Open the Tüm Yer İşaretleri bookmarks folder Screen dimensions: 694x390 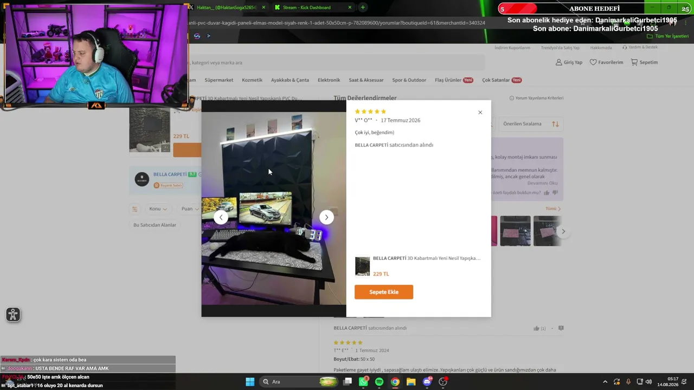coord(667,36)
